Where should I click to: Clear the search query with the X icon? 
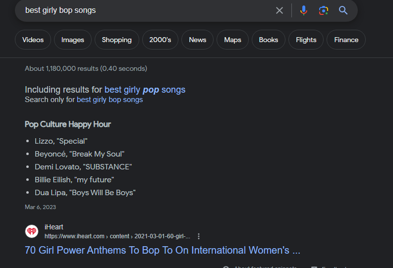point(279,10)
